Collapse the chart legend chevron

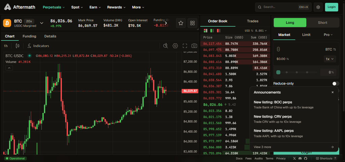[9, 68]
